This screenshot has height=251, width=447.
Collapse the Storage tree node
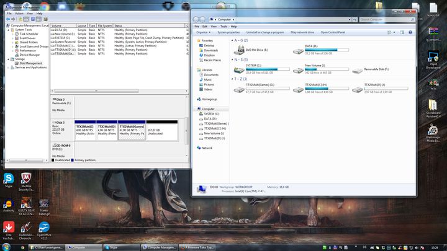(x=8, y=59)
